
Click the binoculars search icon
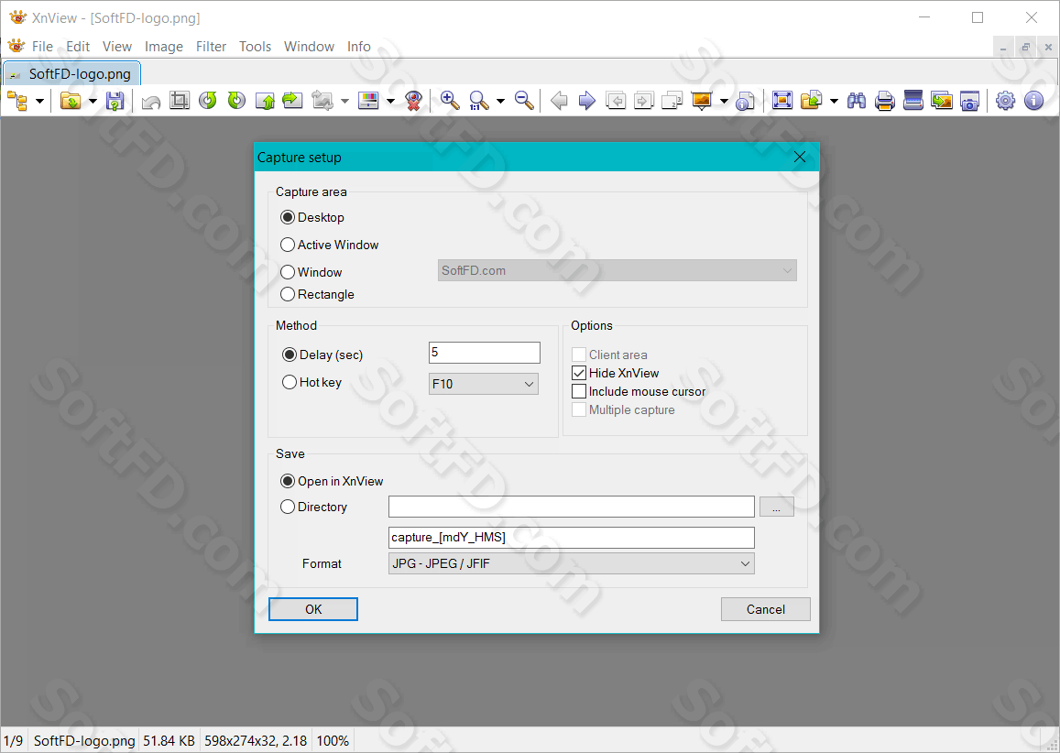pyautogui.click(x=857, y=101)
